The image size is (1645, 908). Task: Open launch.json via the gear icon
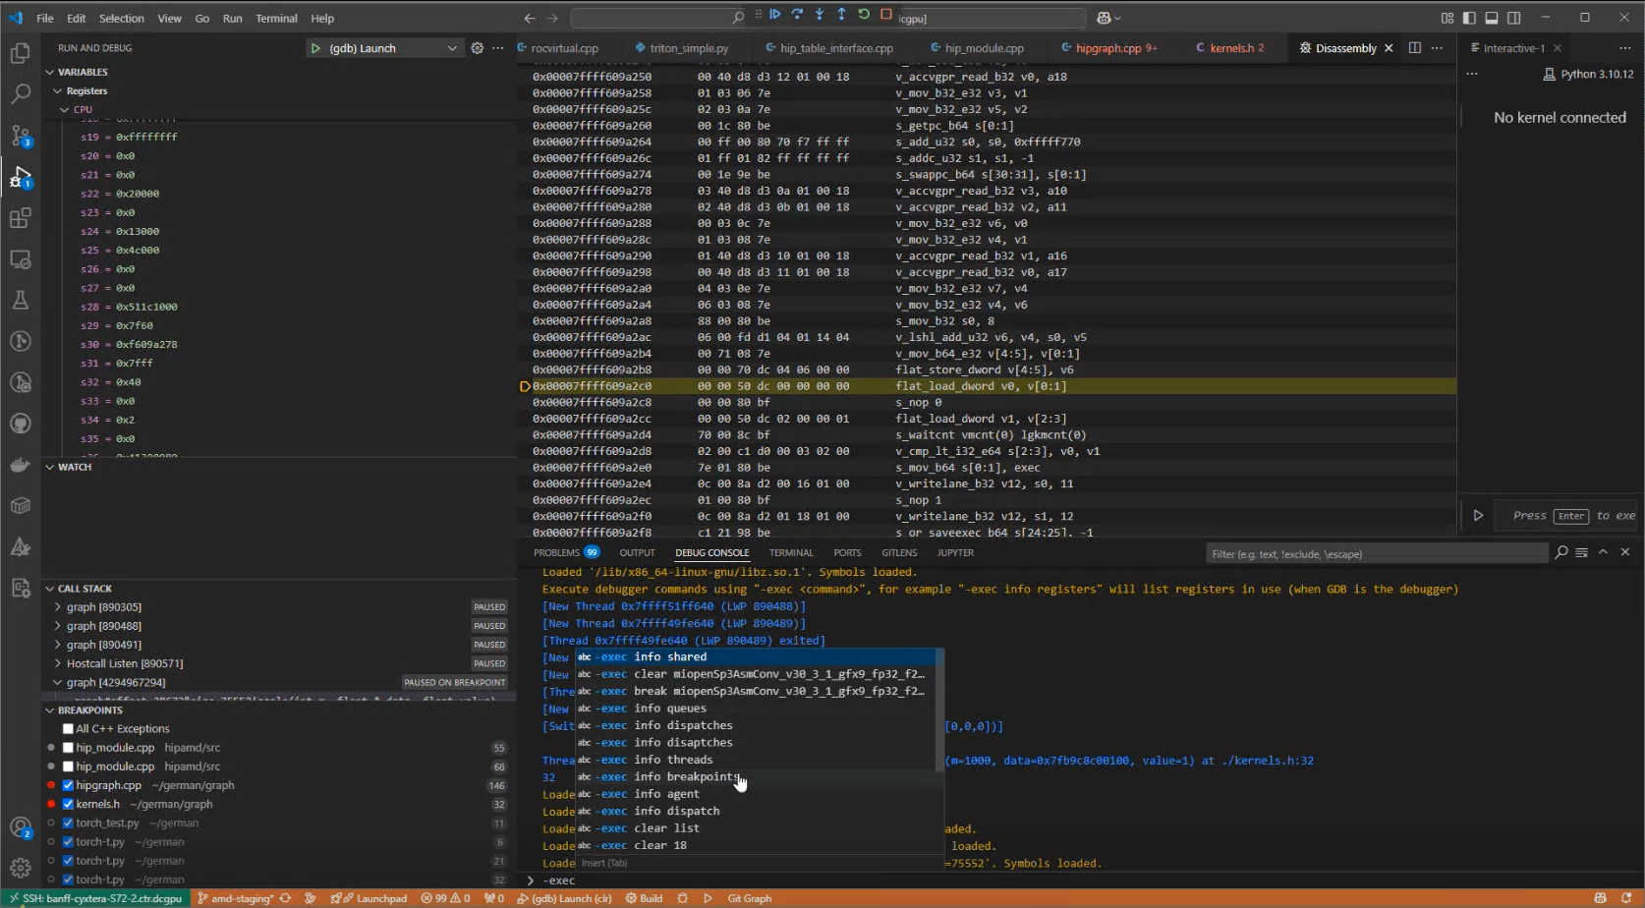point(477,48)
